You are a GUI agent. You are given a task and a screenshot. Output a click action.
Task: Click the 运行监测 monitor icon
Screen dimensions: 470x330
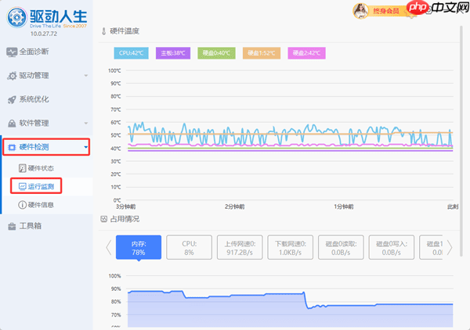coord(22,187)
